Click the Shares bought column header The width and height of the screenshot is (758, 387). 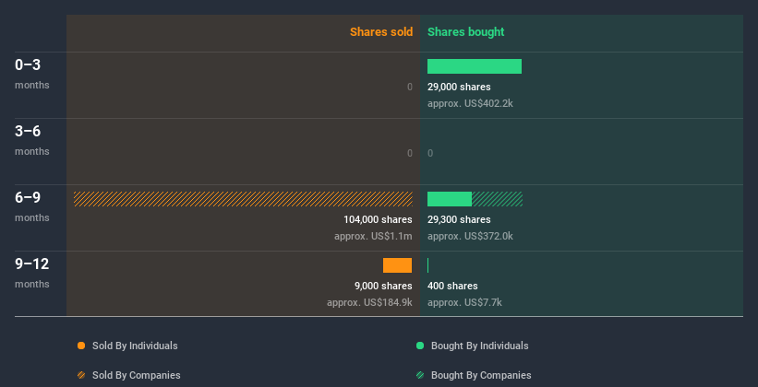coord(465,32)
